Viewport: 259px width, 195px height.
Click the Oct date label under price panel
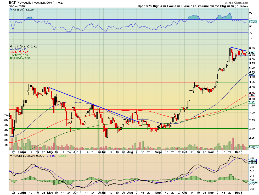click(x=184, y=152)
